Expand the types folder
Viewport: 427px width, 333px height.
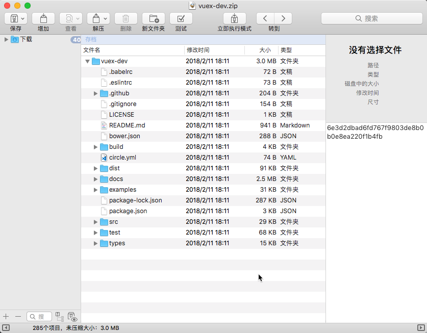pyautogui.click(x=95, y=243)
